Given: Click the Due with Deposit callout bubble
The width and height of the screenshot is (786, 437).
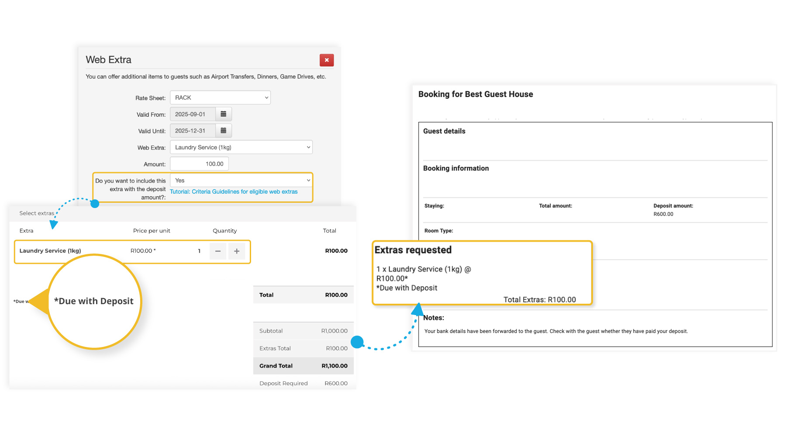Looking at the screenshot, I should (x=94, y=301).
